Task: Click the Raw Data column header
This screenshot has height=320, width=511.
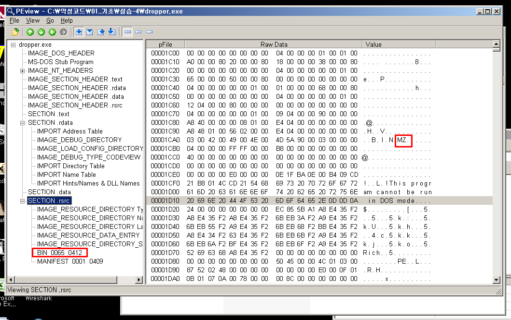Action: pyautogui.click(x=274, y=44)
